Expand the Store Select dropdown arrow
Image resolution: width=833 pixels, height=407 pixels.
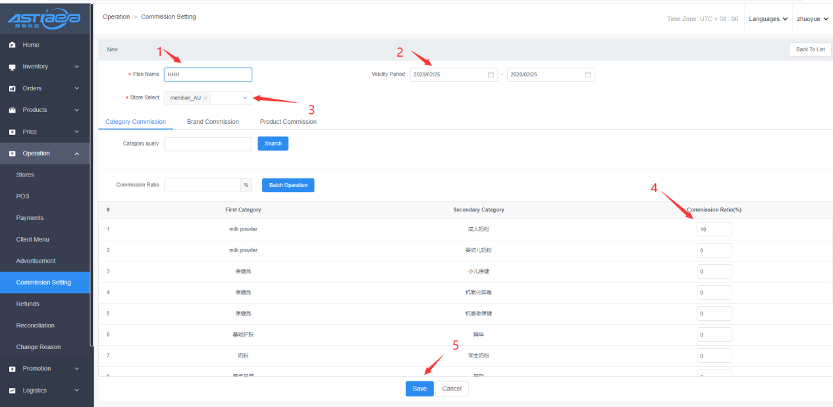245,98
